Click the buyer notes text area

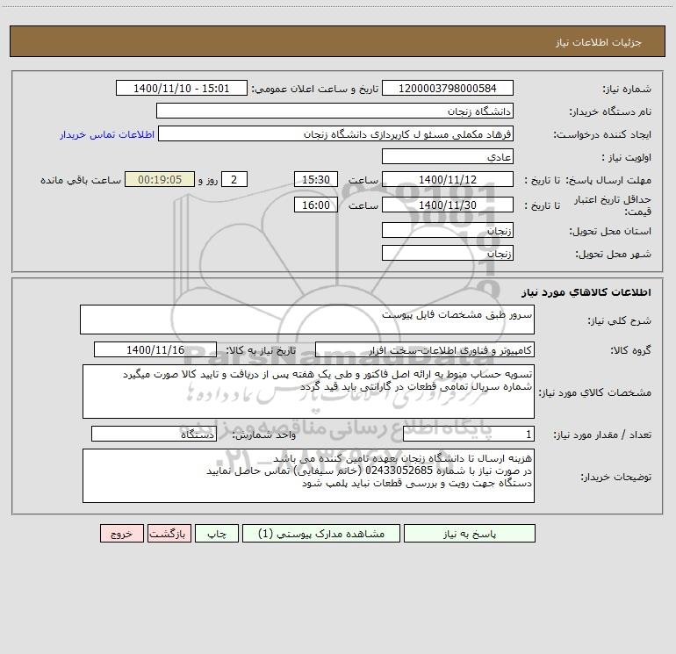[308, 476]
